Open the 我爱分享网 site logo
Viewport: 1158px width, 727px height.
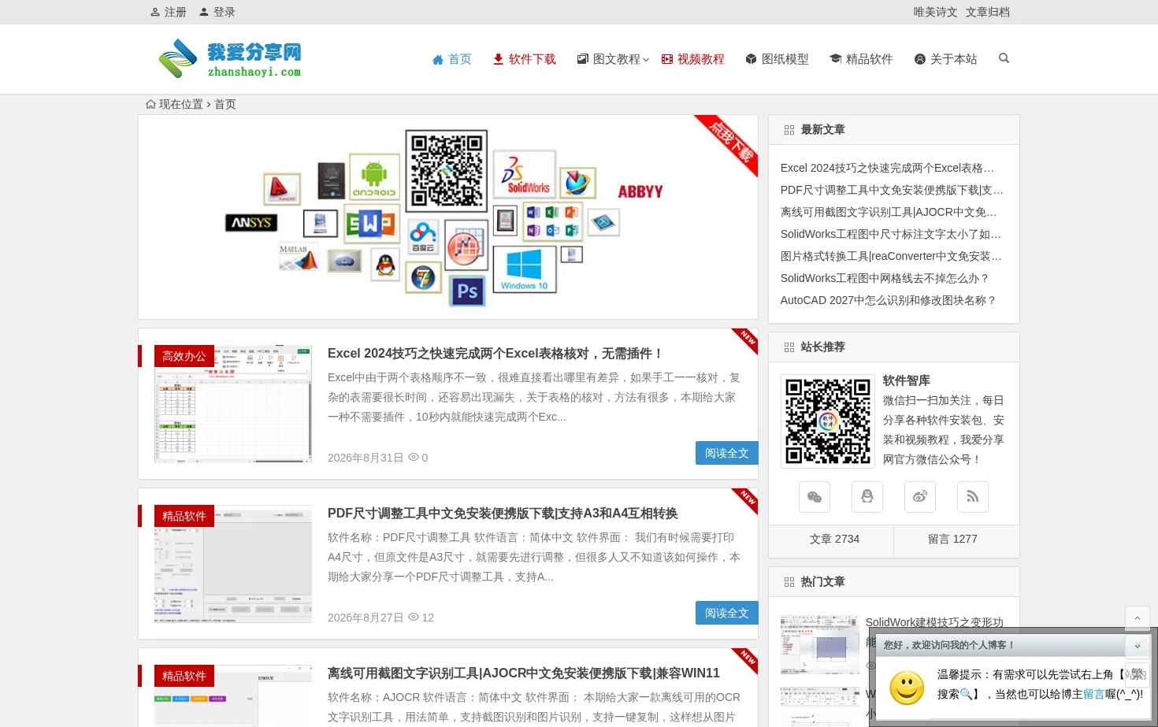click(x=229, y=59)
